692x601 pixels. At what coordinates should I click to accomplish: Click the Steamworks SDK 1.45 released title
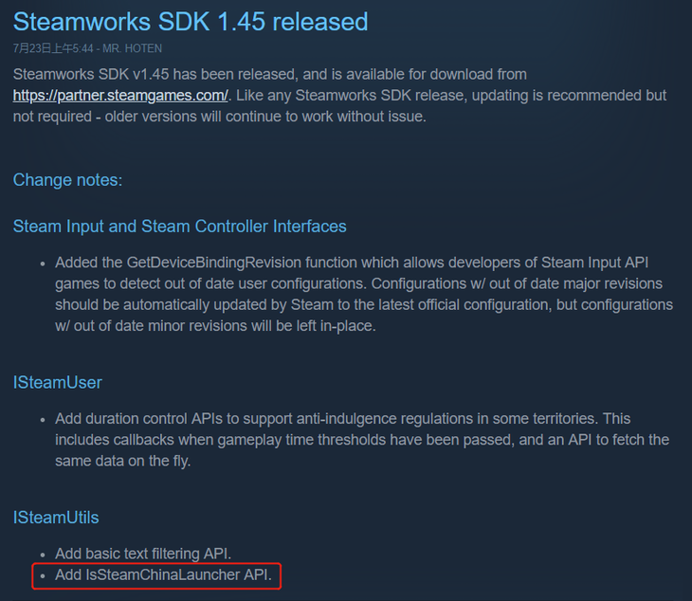(x=191, y=21)
